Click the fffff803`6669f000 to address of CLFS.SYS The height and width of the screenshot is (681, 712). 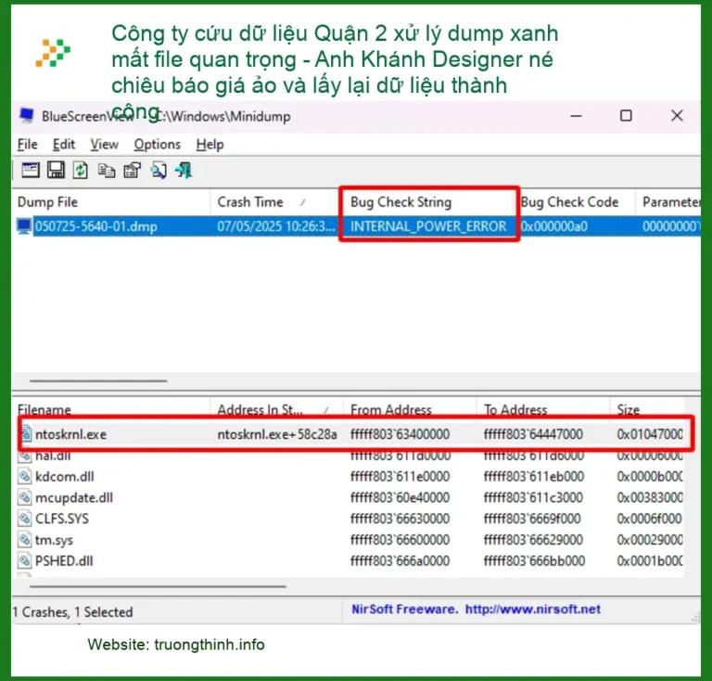(532, 519)
